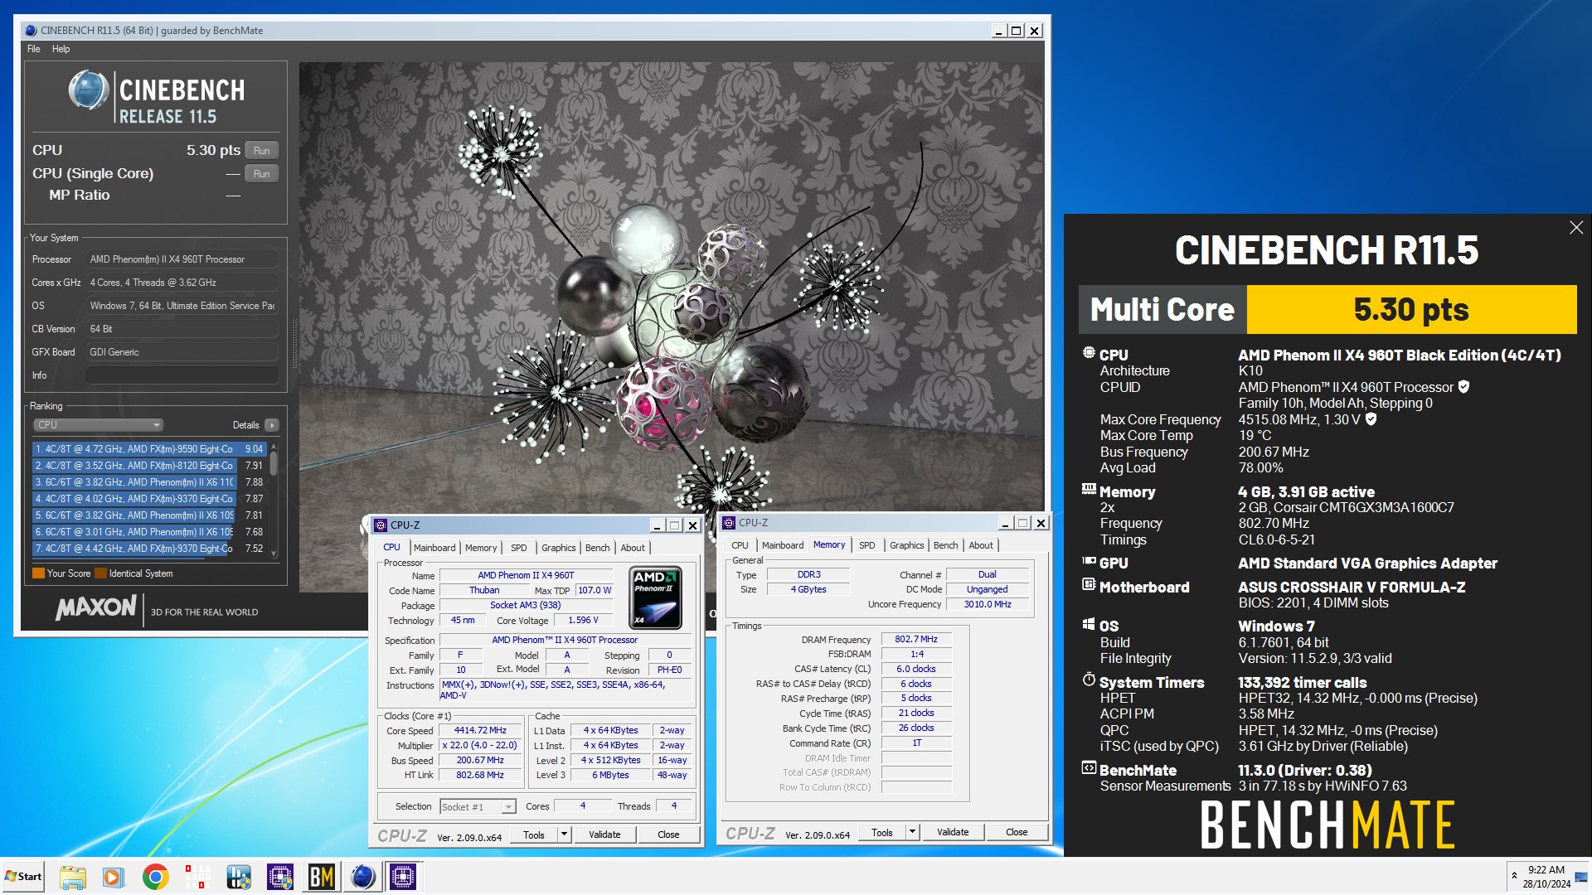This screenshot has width=1592, height=895.
Task: Switch to Cinebench via blue sphere taskbar icon
Action: (362, 877)
